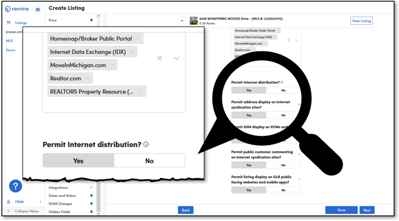The width and height of the screenshot is (399, 221).
Task: Remove Internet Data Exchange (IDX) tag in enlarged view
Action: tap(132, 52)
